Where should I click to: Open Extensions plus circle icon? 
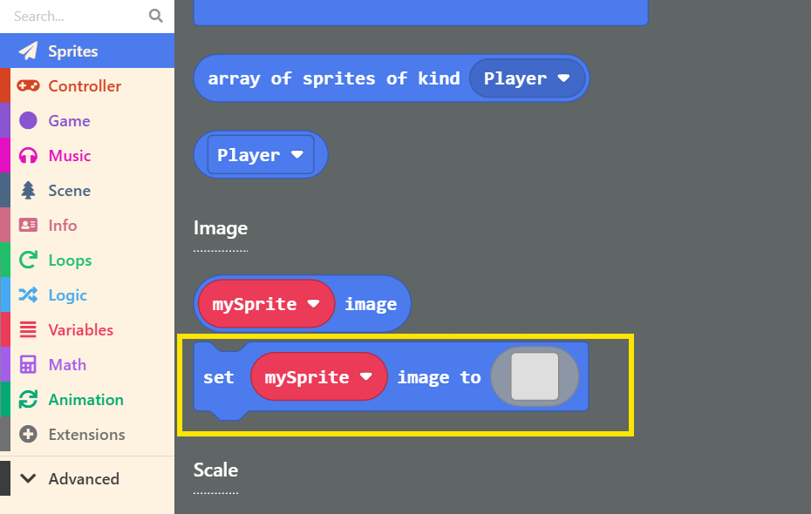click(29, 435)
